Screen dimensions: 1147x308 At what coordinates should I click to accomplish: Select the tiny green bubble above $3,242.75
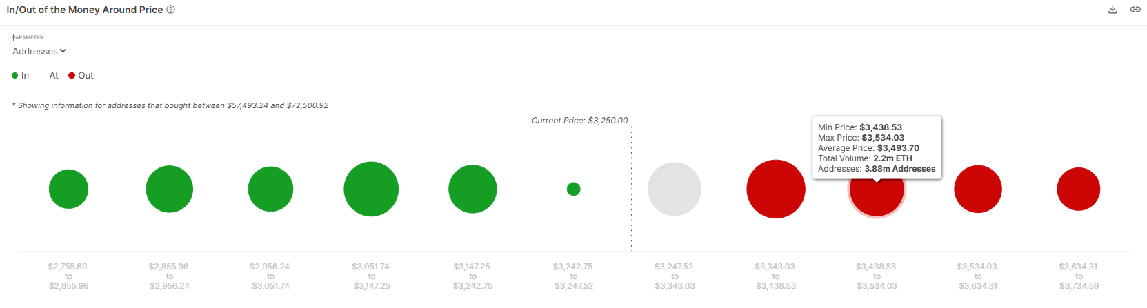tap(573, 189)
